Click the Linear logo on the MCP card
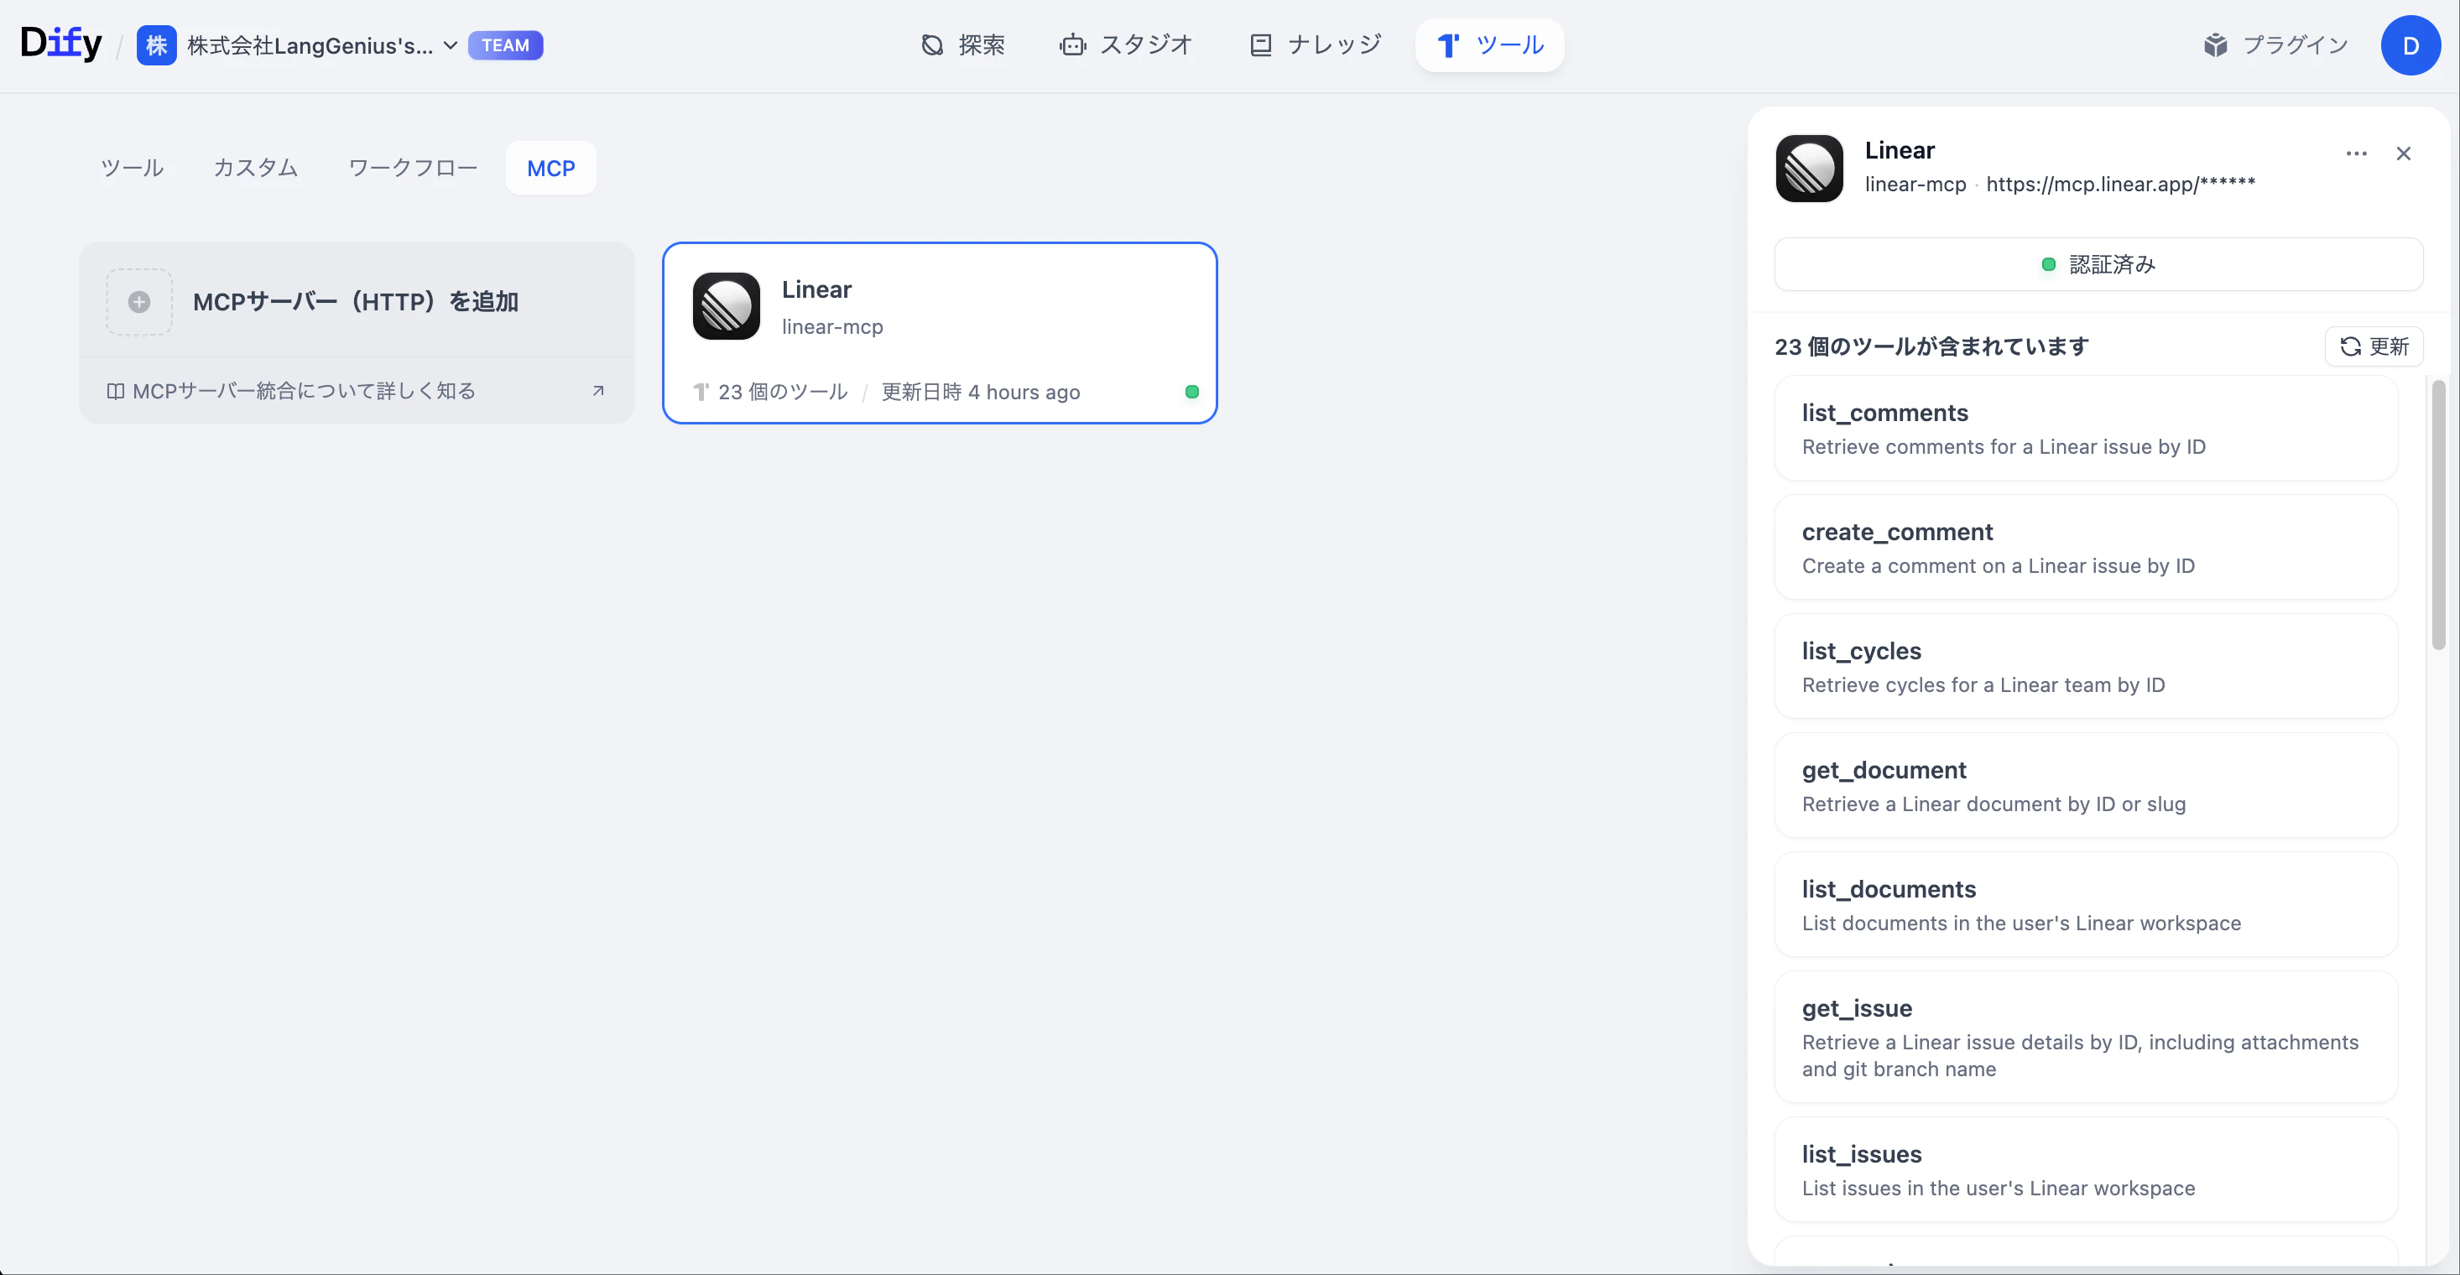 pos(727,305)
